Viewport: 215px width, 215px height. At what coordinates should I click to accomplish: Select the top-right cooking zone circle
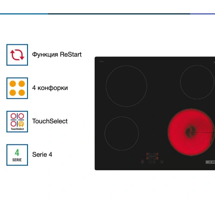click(x=197, y=82)
